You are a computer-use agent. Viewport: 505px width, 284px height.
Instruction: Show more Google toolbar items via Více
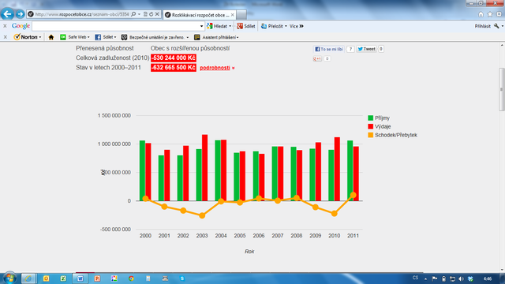[297, 26]
